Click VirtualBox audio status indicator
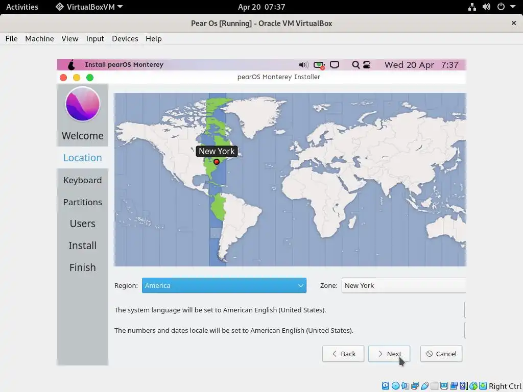Viewport: 523px width, 392px height. pyautogui.click(x=405, y=386)
